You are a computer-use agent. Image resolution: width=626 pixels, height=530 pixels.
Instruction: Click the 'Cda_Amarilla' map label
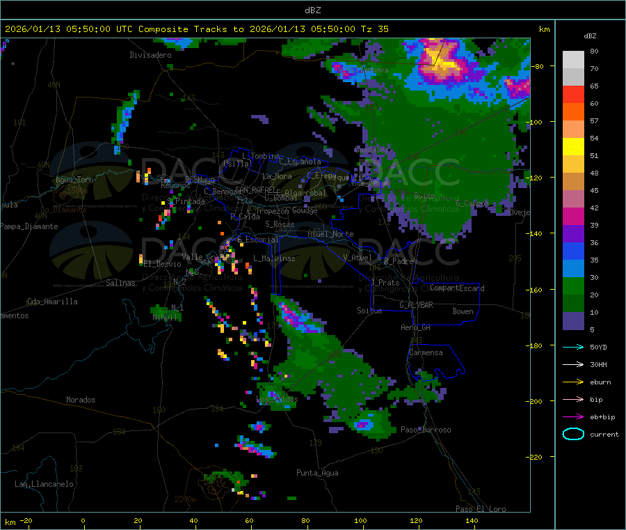pos(52,302)
